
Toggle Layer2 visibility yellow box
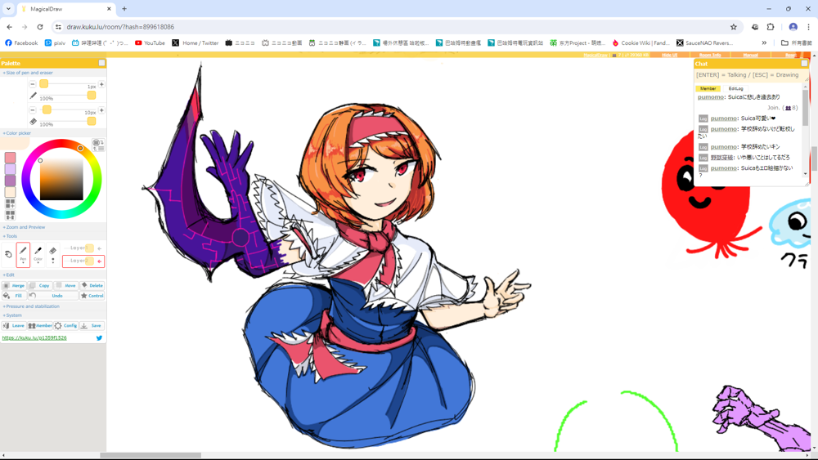click(x=90, y=261)
